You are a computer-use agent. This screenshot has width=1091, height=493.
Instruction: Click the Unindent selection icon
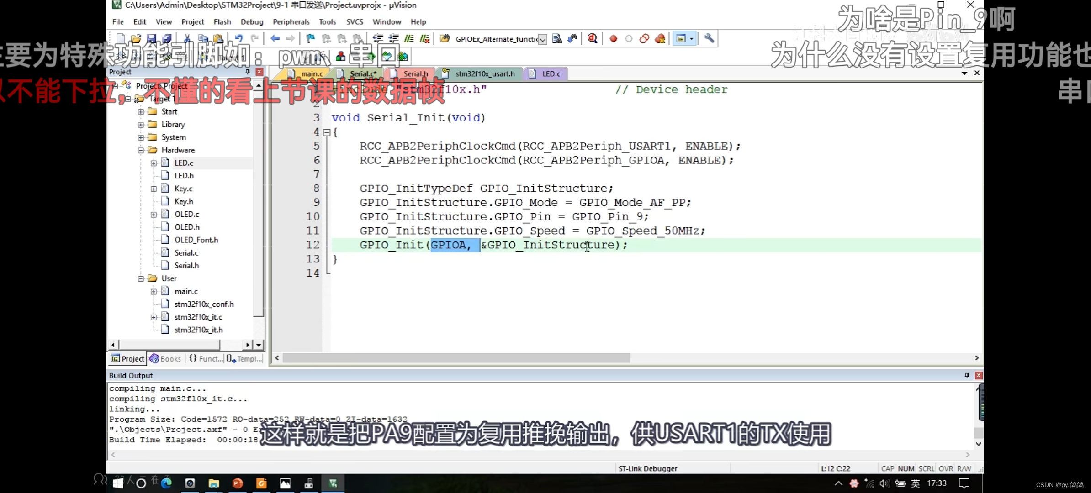(393, 39)
